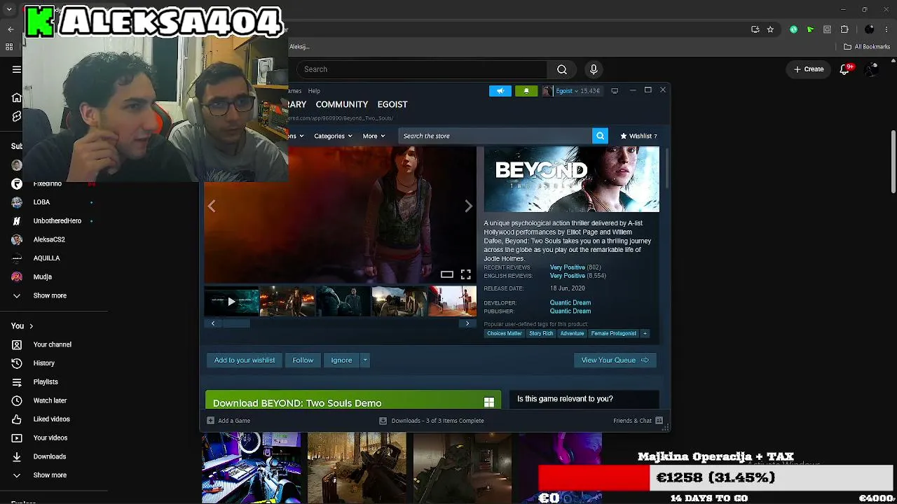
Task: Click the Follow button
Action: tap(303, 360)
